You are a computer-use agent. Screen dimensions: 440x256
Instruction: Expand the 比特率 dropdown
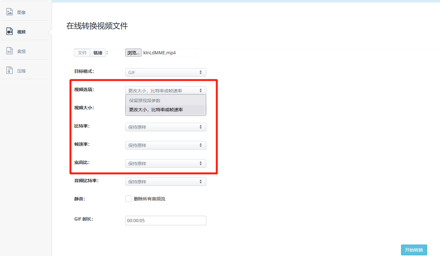166,127
